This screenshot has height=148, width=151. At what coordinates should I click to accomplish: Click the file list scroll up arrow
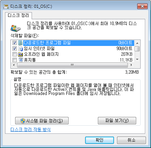tap(137, 43)
